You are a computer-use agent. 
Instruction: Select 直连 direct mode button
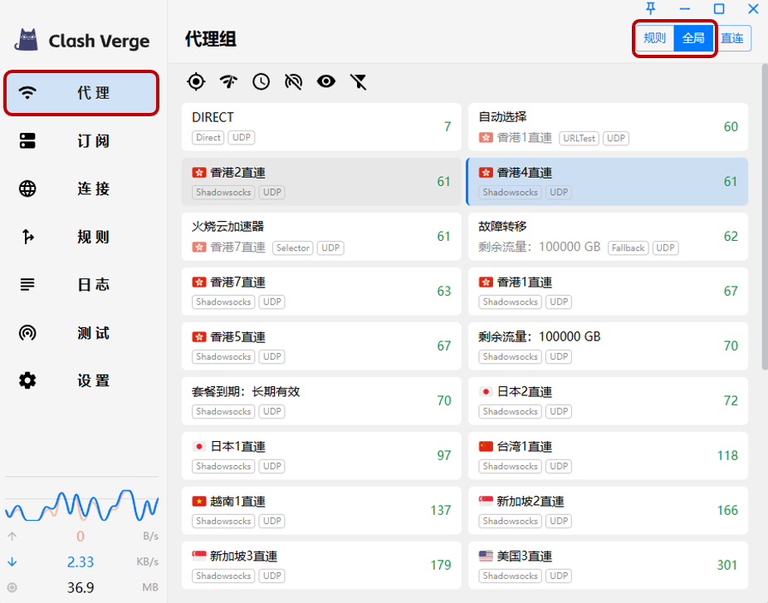coord(732,38)
